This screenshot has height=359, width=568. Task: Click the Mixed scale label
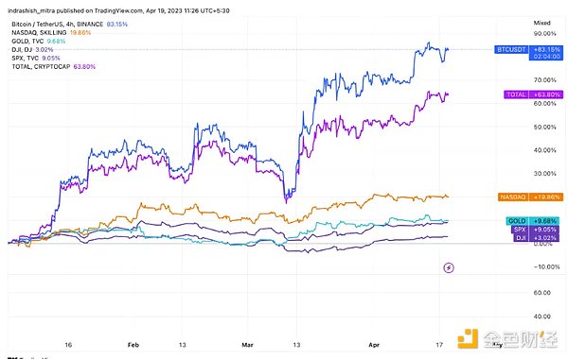click(541, 23)
